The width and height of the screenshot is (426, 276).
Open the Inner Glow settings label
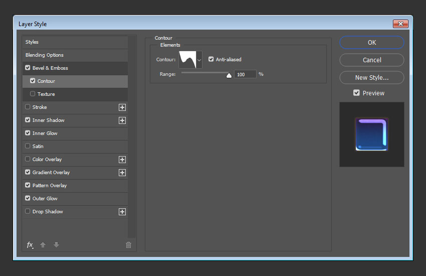click(45, 133)
